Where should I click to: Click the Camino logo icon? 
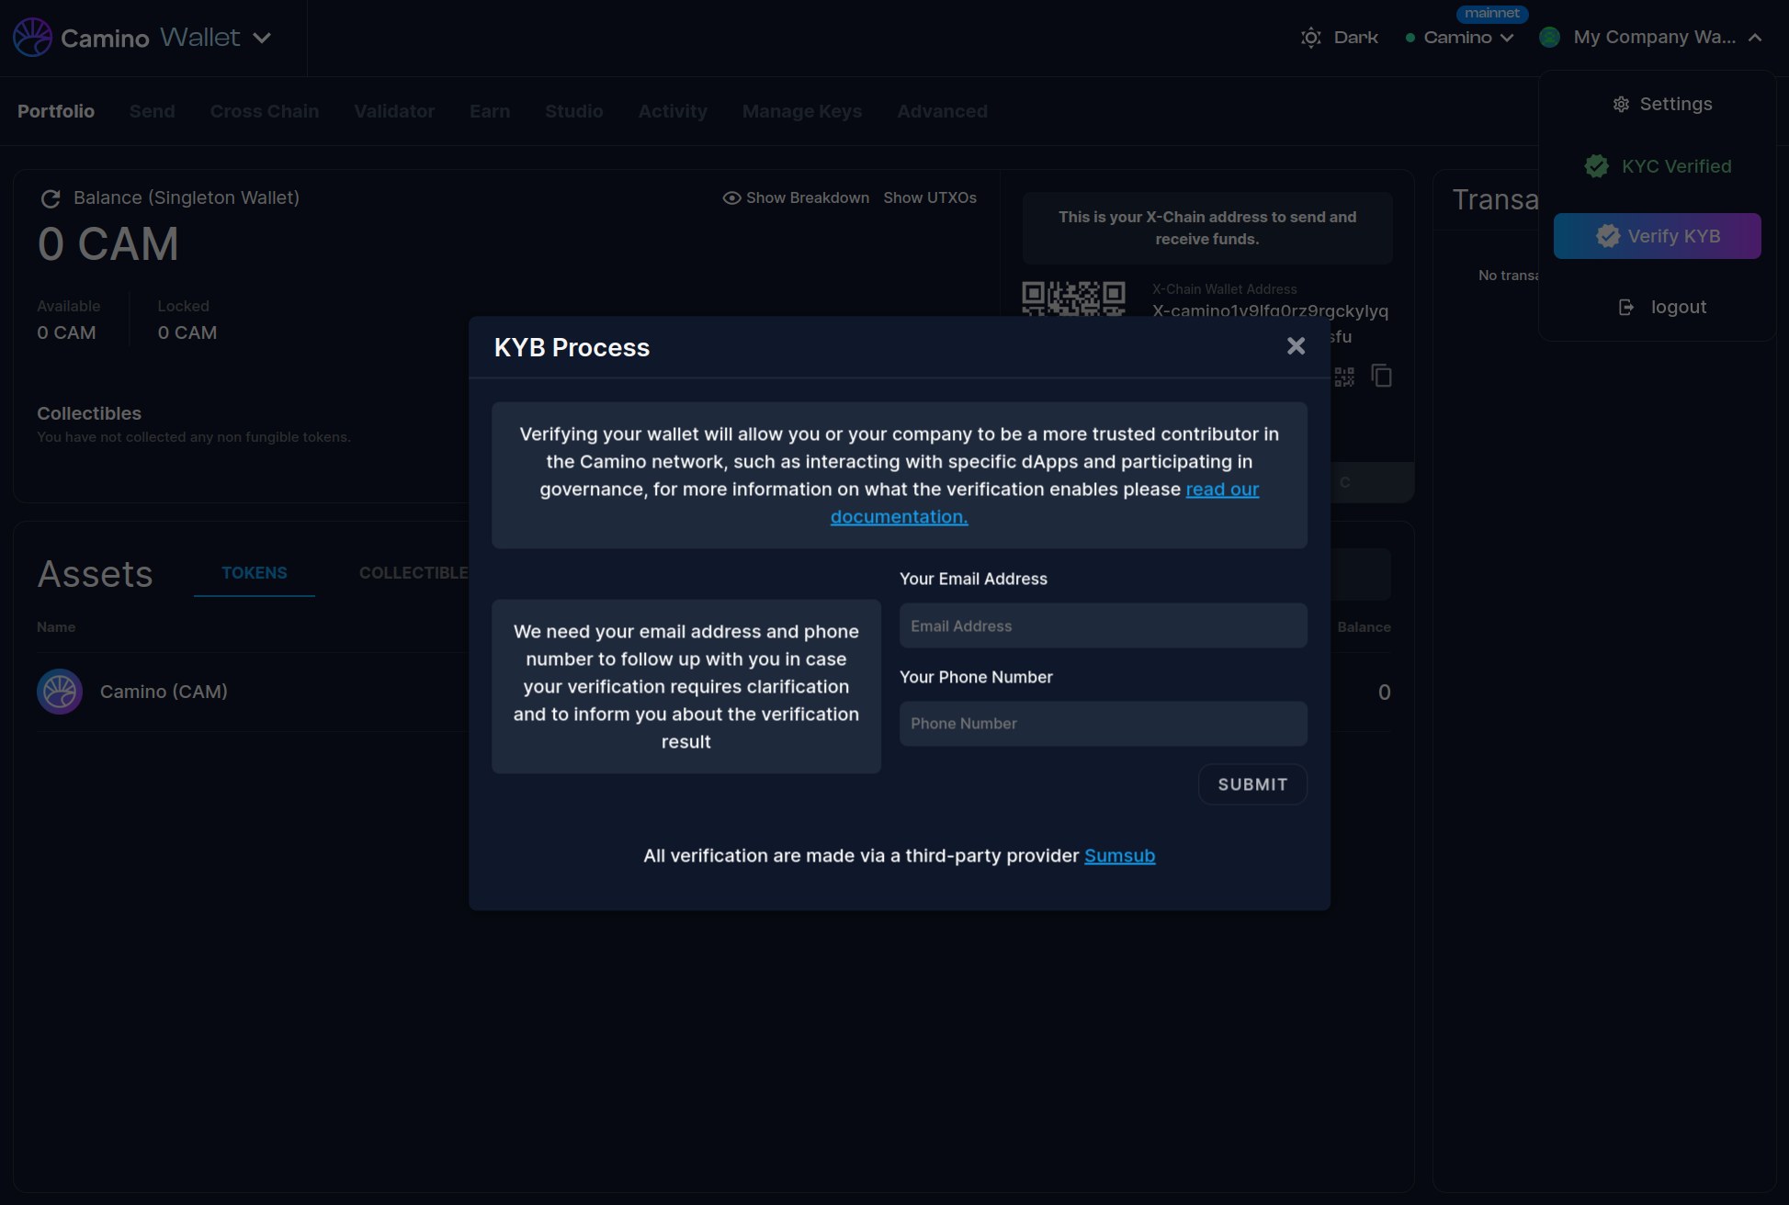32,38
